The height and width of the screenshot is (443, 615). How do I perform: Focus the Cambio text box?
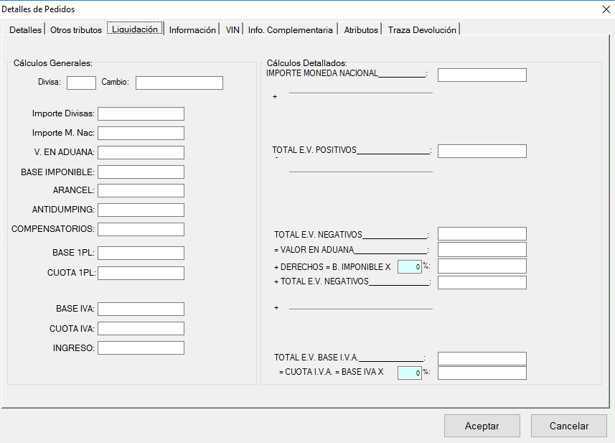point(179,83)
